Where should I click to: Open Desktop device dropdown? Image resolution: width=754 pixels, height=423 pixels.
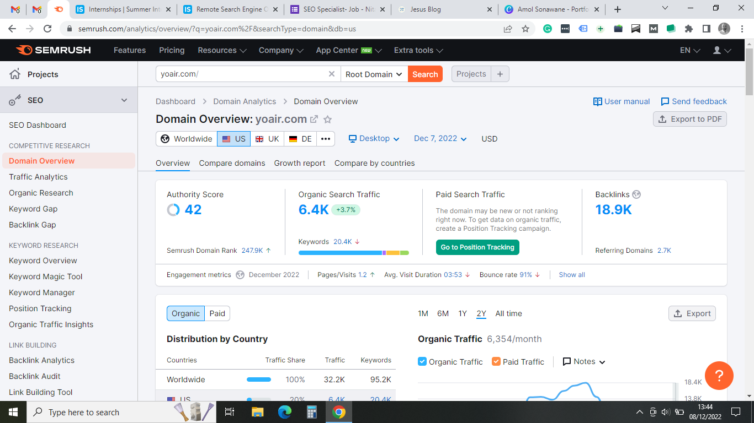point(374,139)
